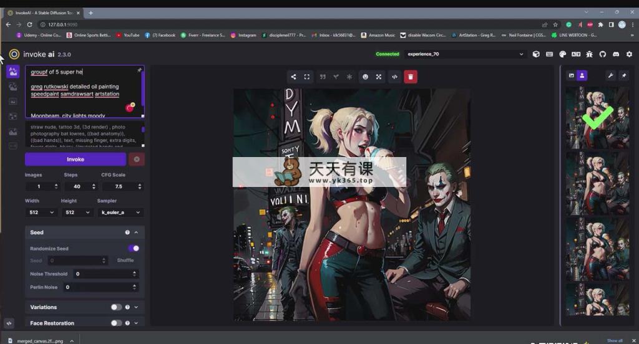Image resolution: width=639 pixels, height=344 pixels.
Task: Click the bug report icon
Action: click(589, 54)
